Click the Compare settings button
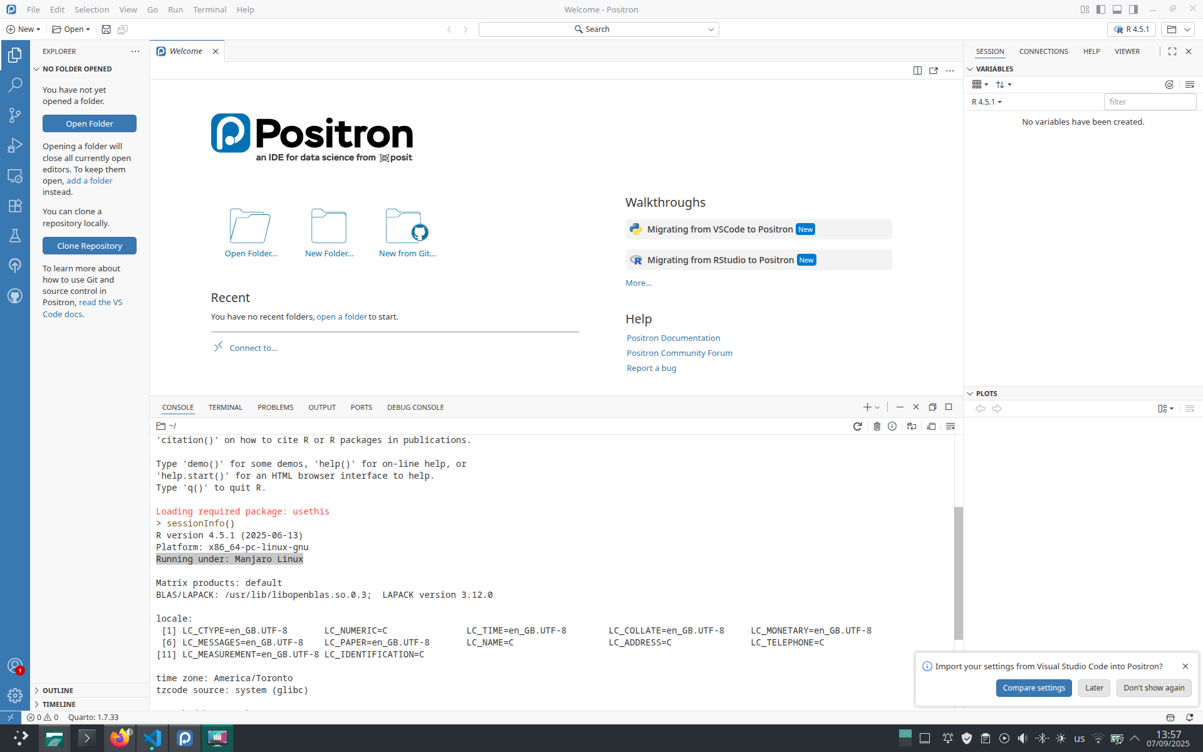 [1033, 687]
